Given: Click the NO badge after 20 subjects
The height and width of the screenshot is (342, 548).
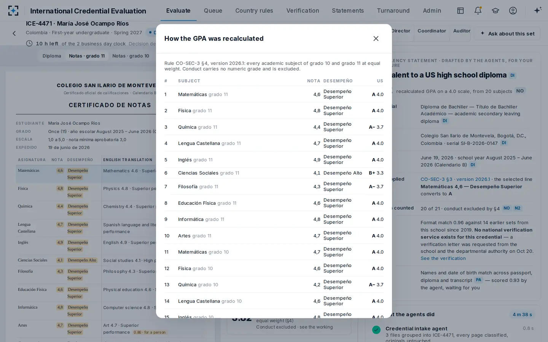Looking at the screenshot, I should [520, 91].
